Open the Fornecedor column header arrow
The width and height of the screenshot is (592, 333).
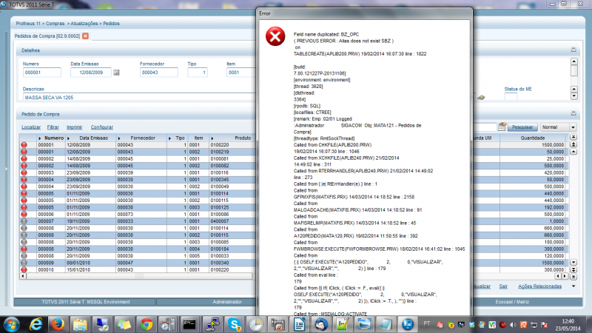(118, 138)
